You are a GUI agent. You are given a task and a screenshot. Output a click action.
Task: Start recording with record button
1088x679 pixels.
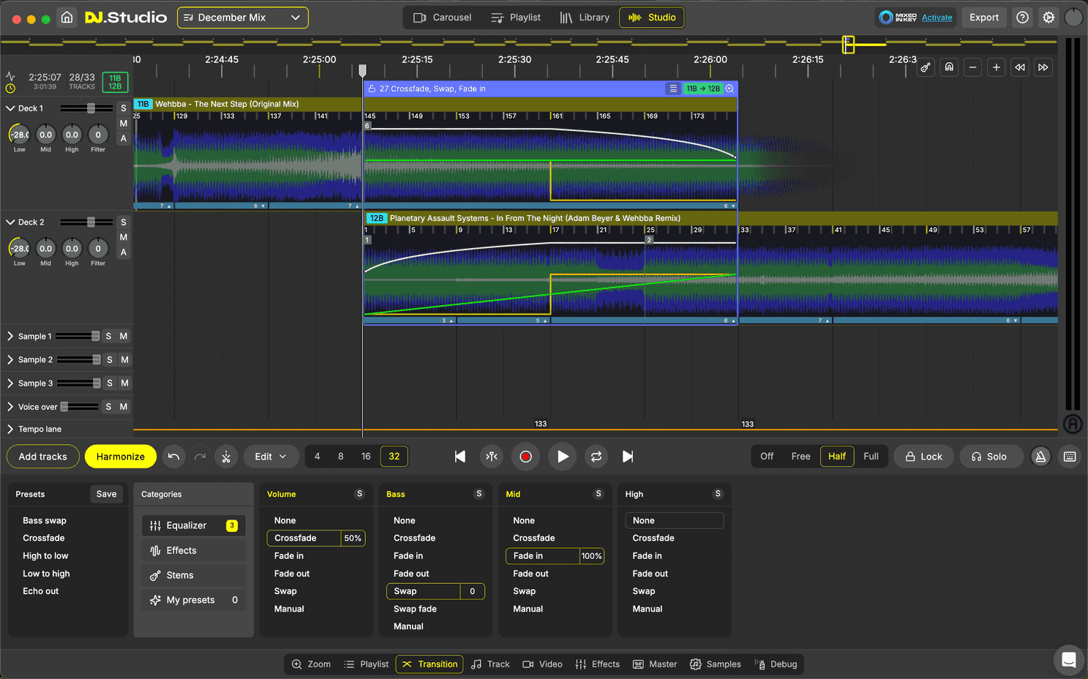tap(525, 457)
